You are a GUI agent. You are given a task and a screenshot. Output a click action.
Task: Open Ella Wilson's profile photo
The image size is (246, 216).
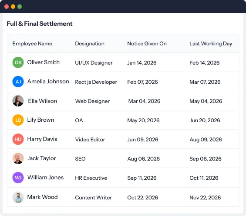(x=18, y=101)
